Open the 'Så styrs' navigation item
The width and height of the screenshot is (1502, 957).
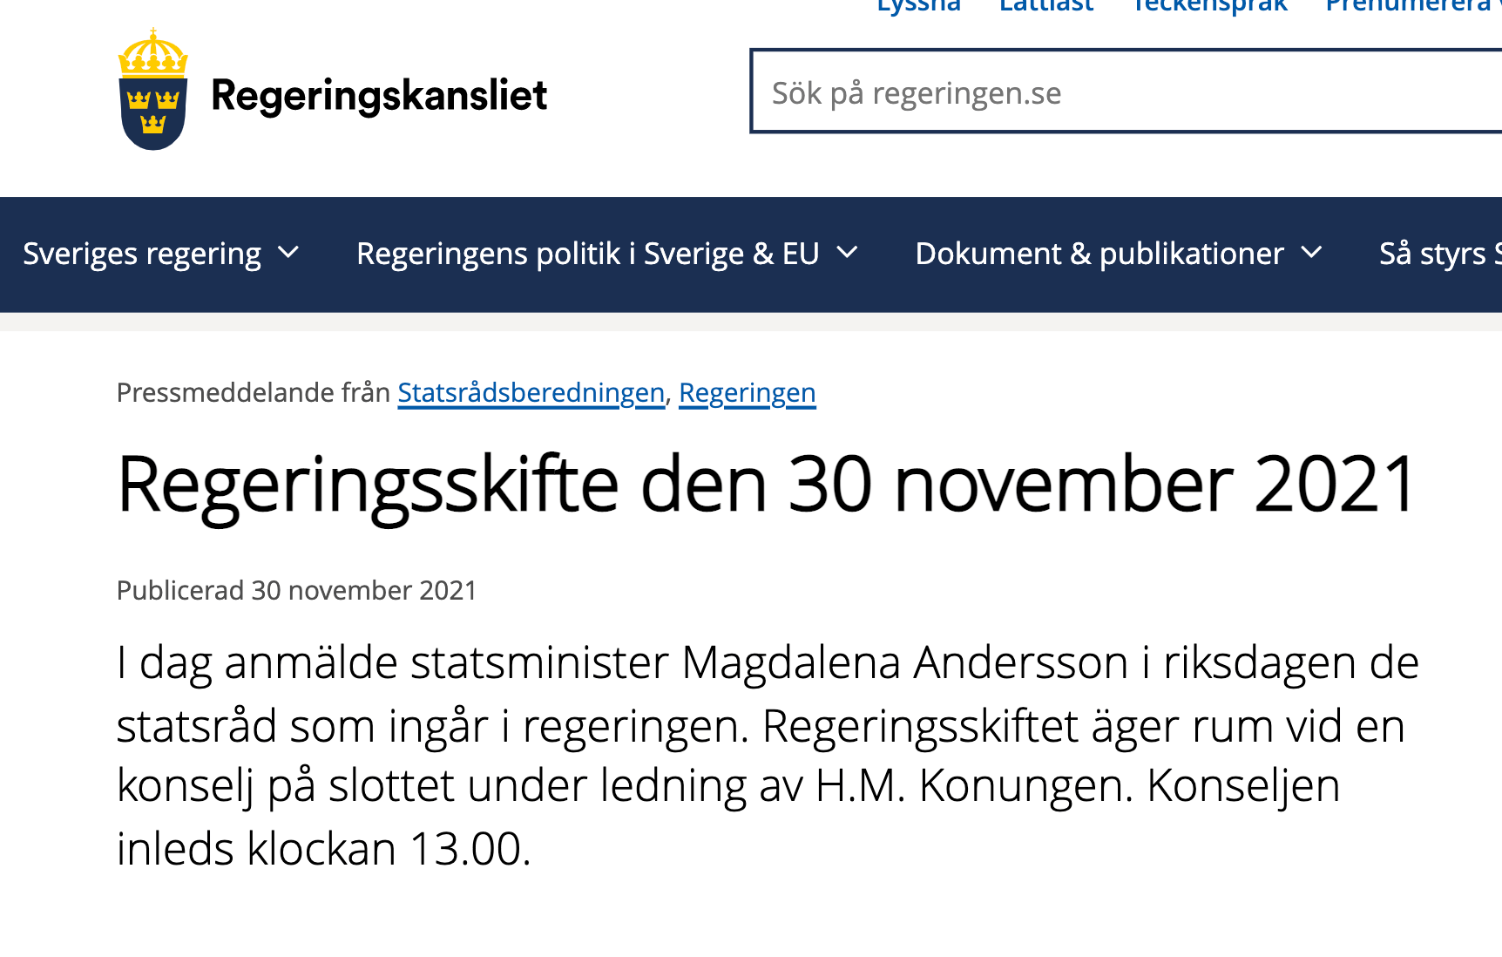[1438, 254]
